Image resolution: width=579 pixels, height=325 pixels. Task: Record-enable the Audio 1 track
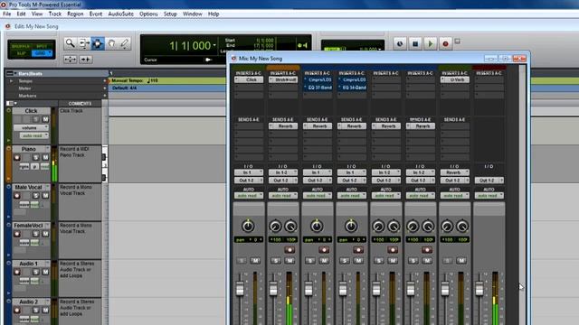[x=17, y=272]
